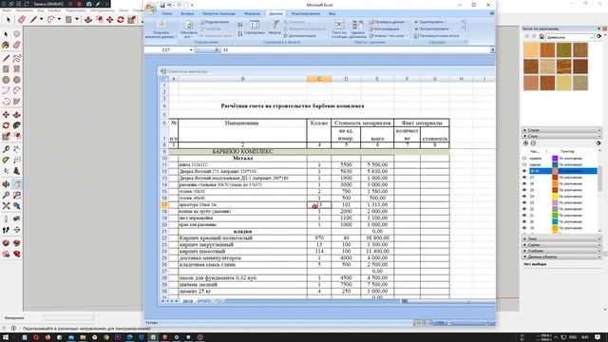Select the Dimensions tool

click(x=17, y=149)
